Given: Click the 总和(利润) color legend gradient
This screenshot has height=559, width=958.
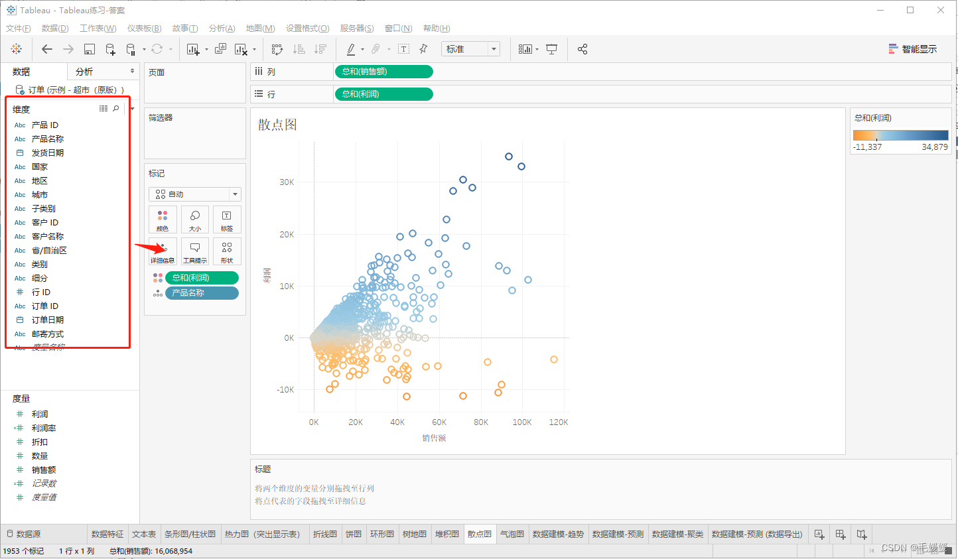Looking at the screenshot, I should 900,135.
